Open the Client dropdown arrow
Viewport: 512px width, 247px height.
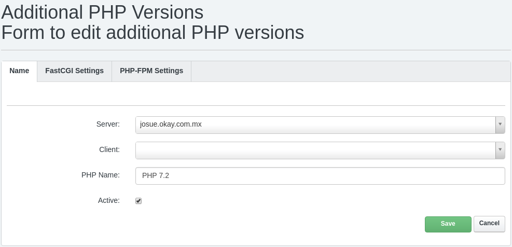[x=500, y=150]
